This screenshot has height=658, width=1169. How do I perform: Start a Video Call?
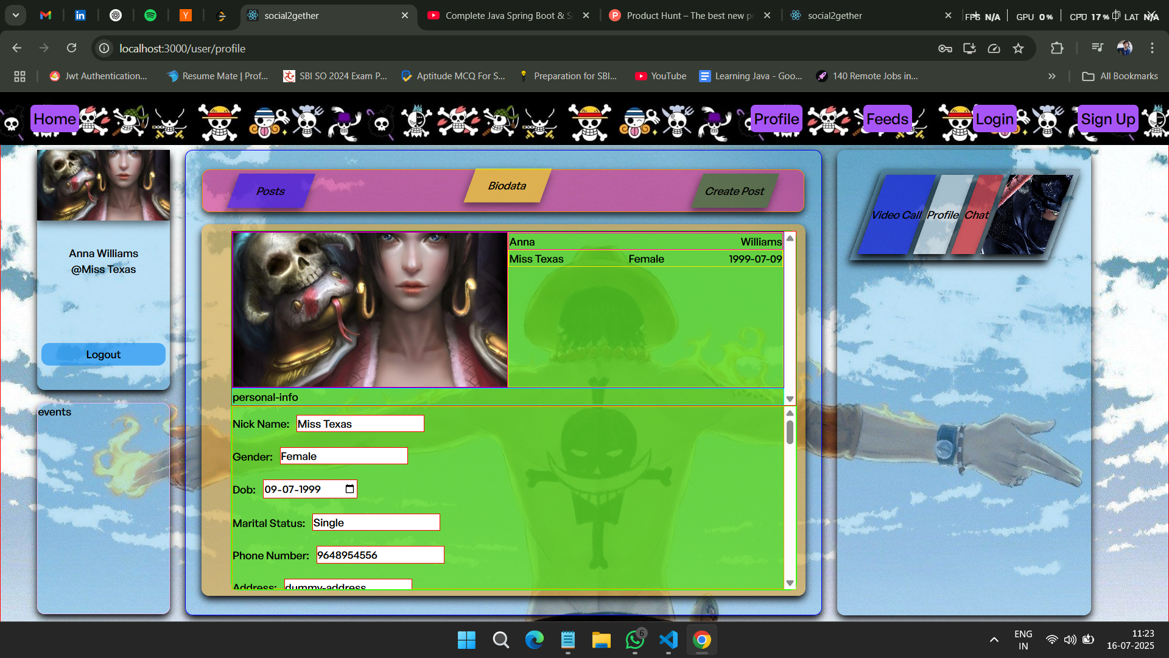click(896, 214)
